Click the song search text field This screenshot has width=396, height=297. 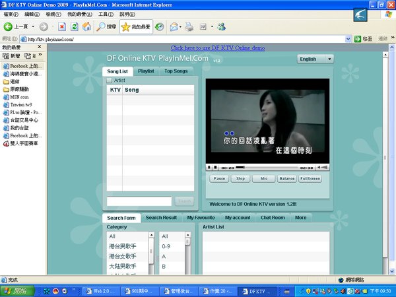point(139,201)
